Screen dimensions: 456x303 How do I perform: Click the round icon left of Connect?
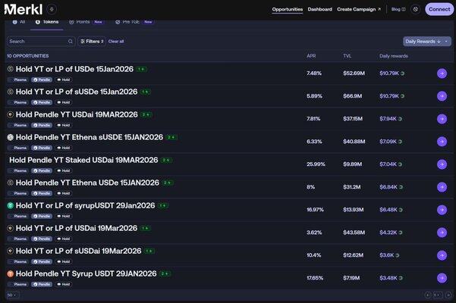[x=415, y=9]
